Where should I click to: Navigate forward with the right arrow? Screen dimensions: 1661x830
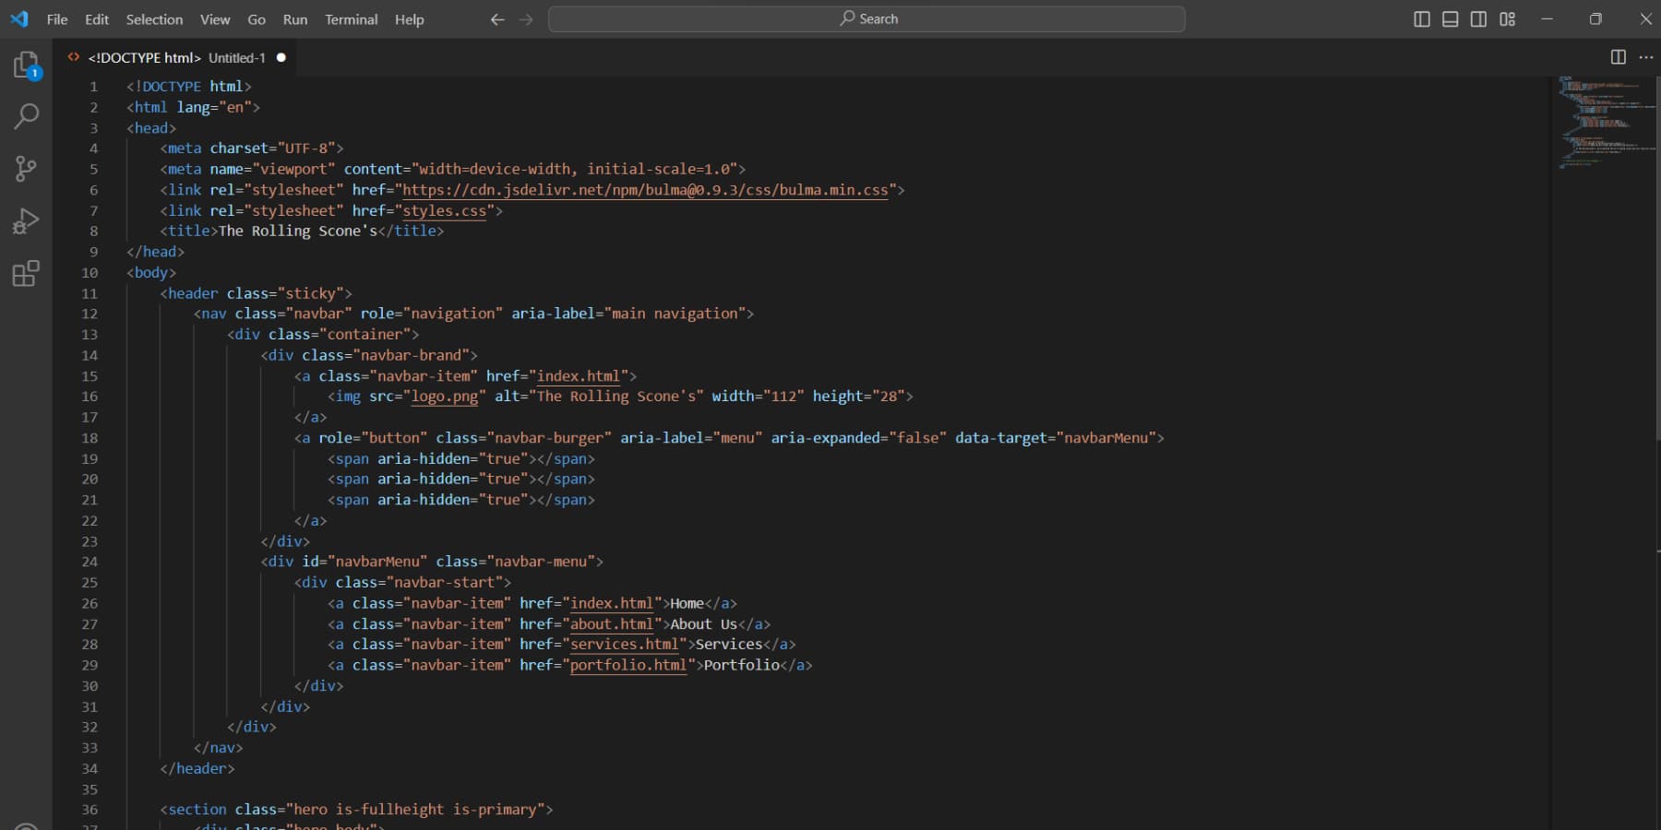[x=525, y=18]
